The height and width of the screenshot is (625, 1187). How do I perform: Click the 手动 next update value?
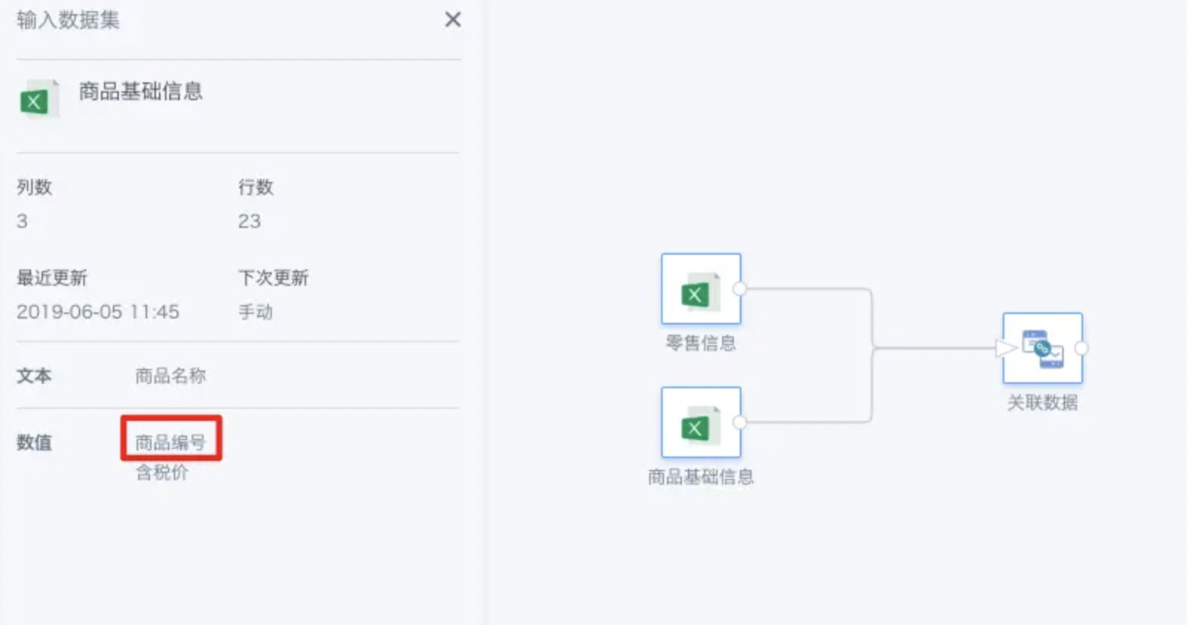[256, 312]
